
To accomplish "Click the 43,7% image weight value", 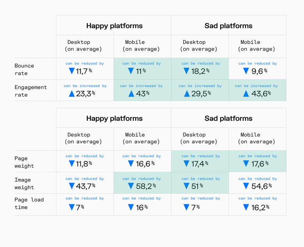I will [x=86, y=186].
